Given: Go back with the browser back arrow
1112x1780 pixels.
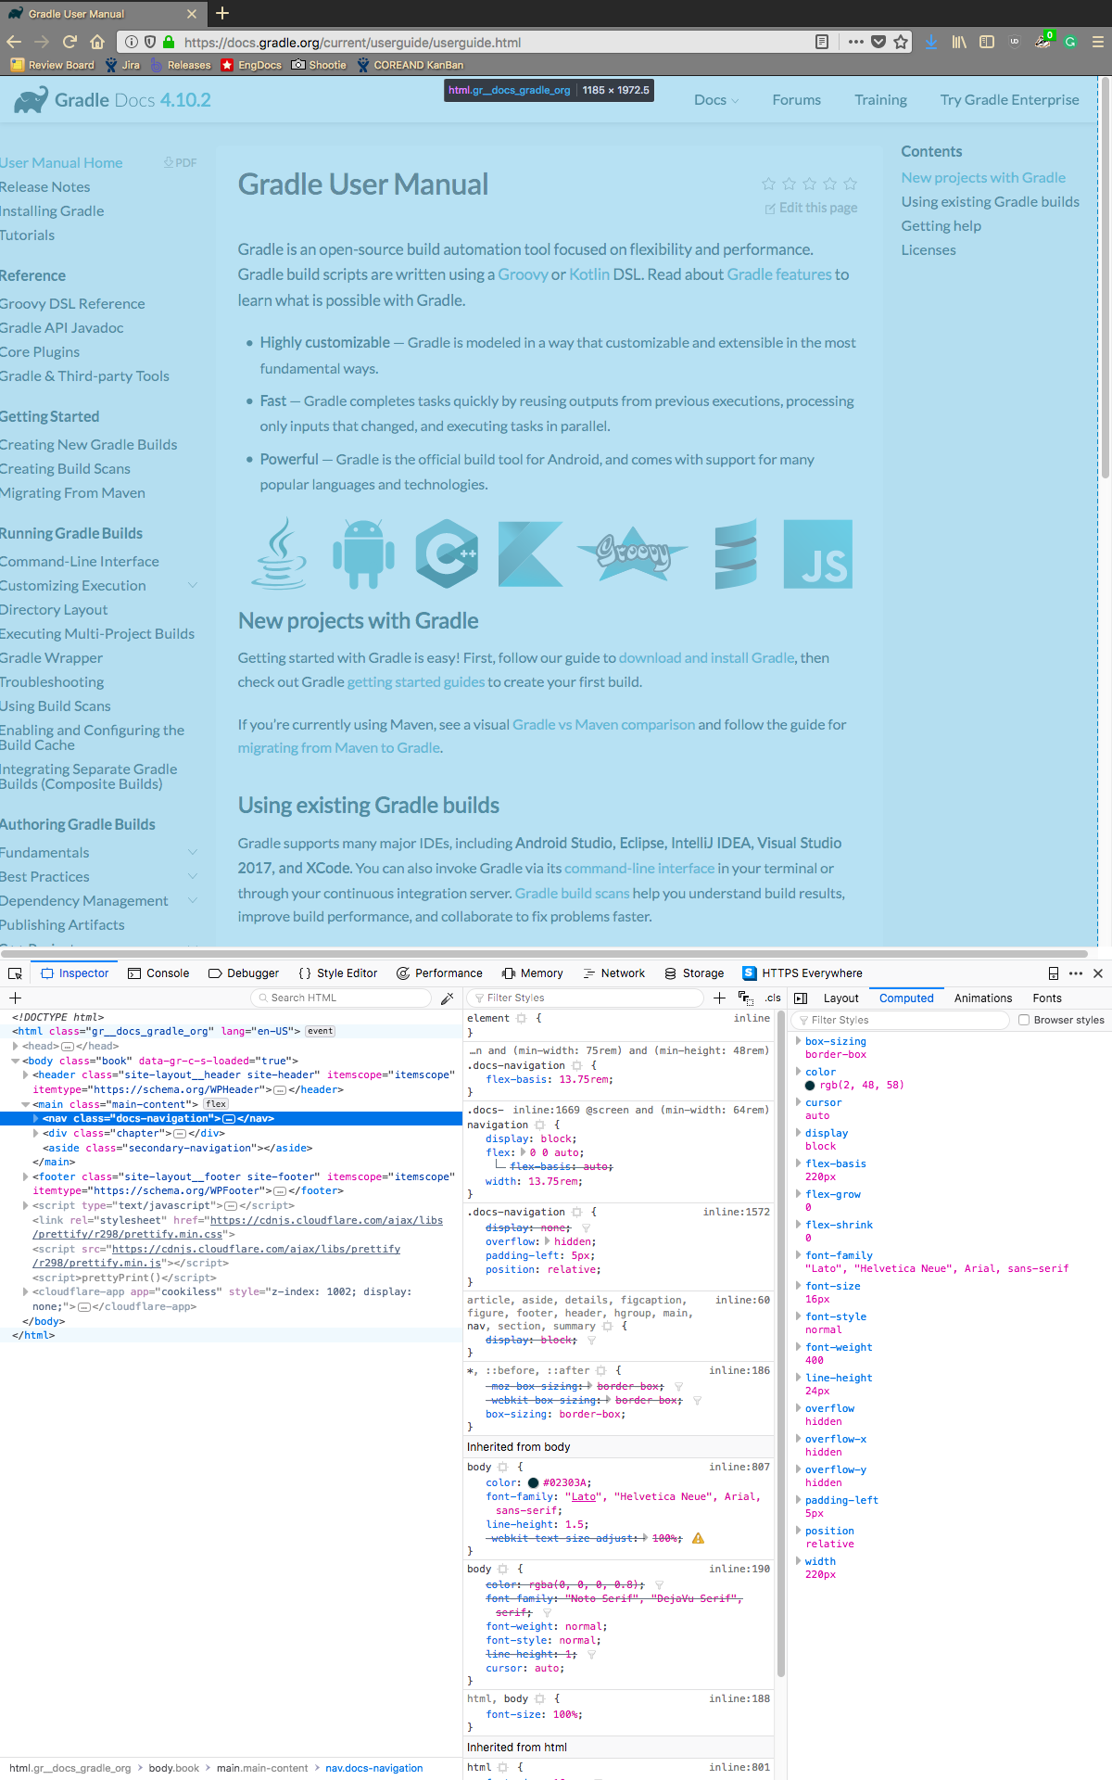Looking at the screenshot, I should click(13, 42).
